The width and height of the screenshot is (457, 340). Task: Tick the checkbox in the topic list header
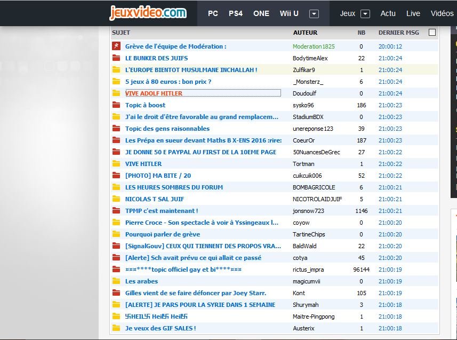(x=432, y=33)
